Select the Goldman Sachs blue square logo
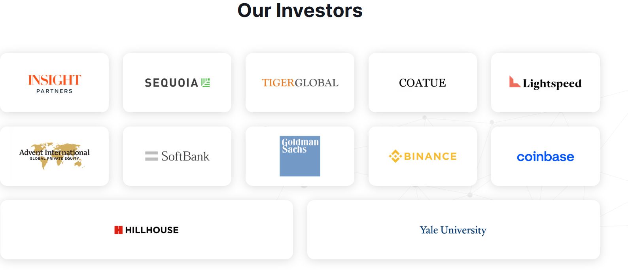This screenshot has height=274, width=628. point(300,156)
